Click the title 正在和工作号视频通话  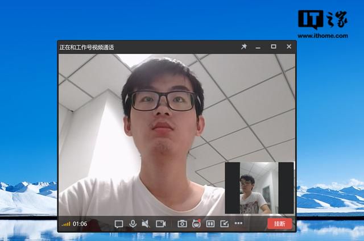tap(86, 47)
